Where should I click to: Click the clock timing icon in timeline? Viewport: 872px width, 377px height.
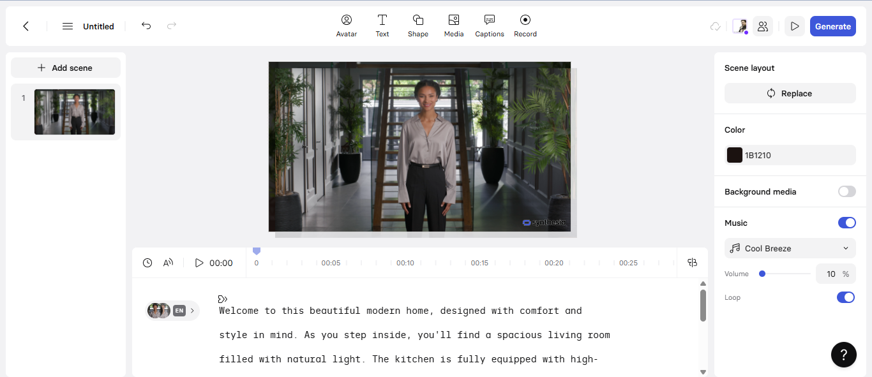pos(147,263)
